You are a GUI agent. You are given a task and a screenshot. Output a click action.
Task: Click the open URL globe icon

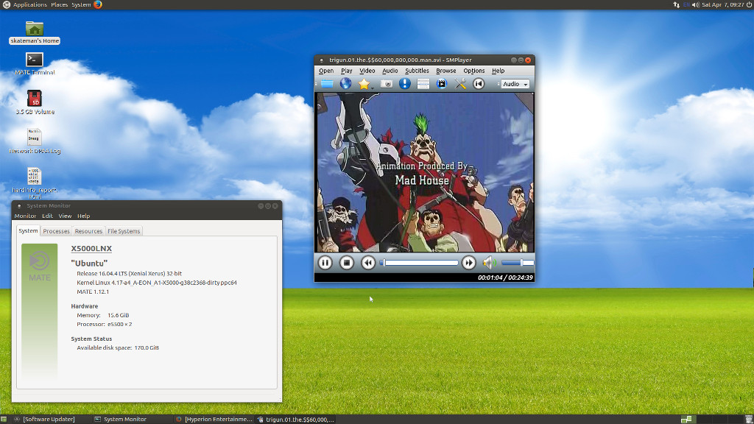coord(345,84)
